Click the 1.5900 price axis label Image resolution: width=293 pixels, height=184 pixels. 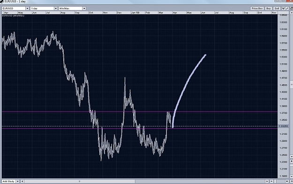point(283,36)
